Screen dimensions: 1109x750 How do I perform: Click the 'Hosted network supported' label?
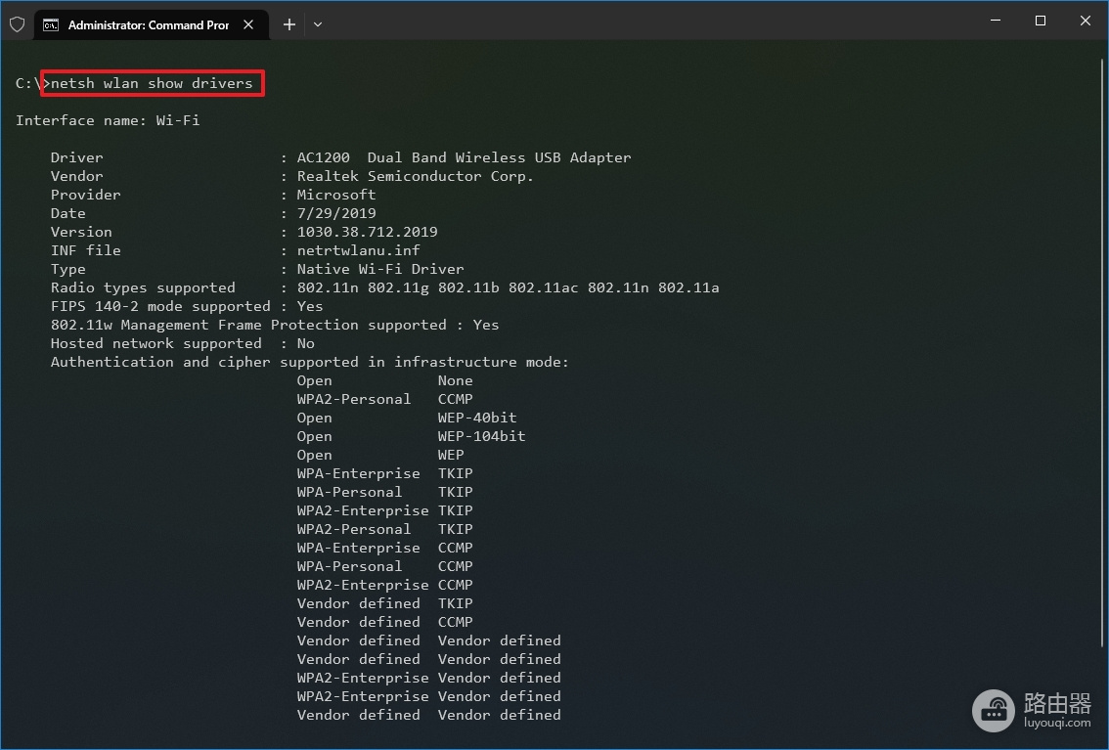pyautogui.click(x=155, y=343)
